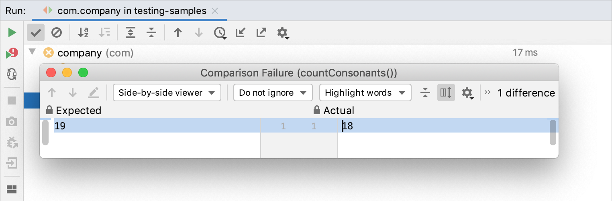Toggle synchronize scrolling in diff viewer

(x=446, y=93)
